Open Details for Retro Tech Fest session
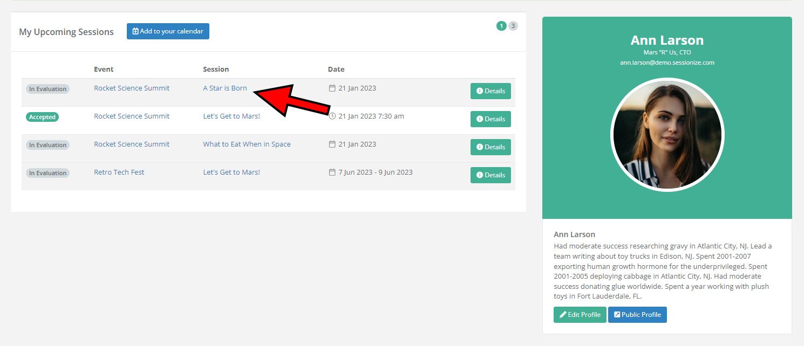Image resolution: width=804 pixels, height=346 pixels. tap(490, 175)
